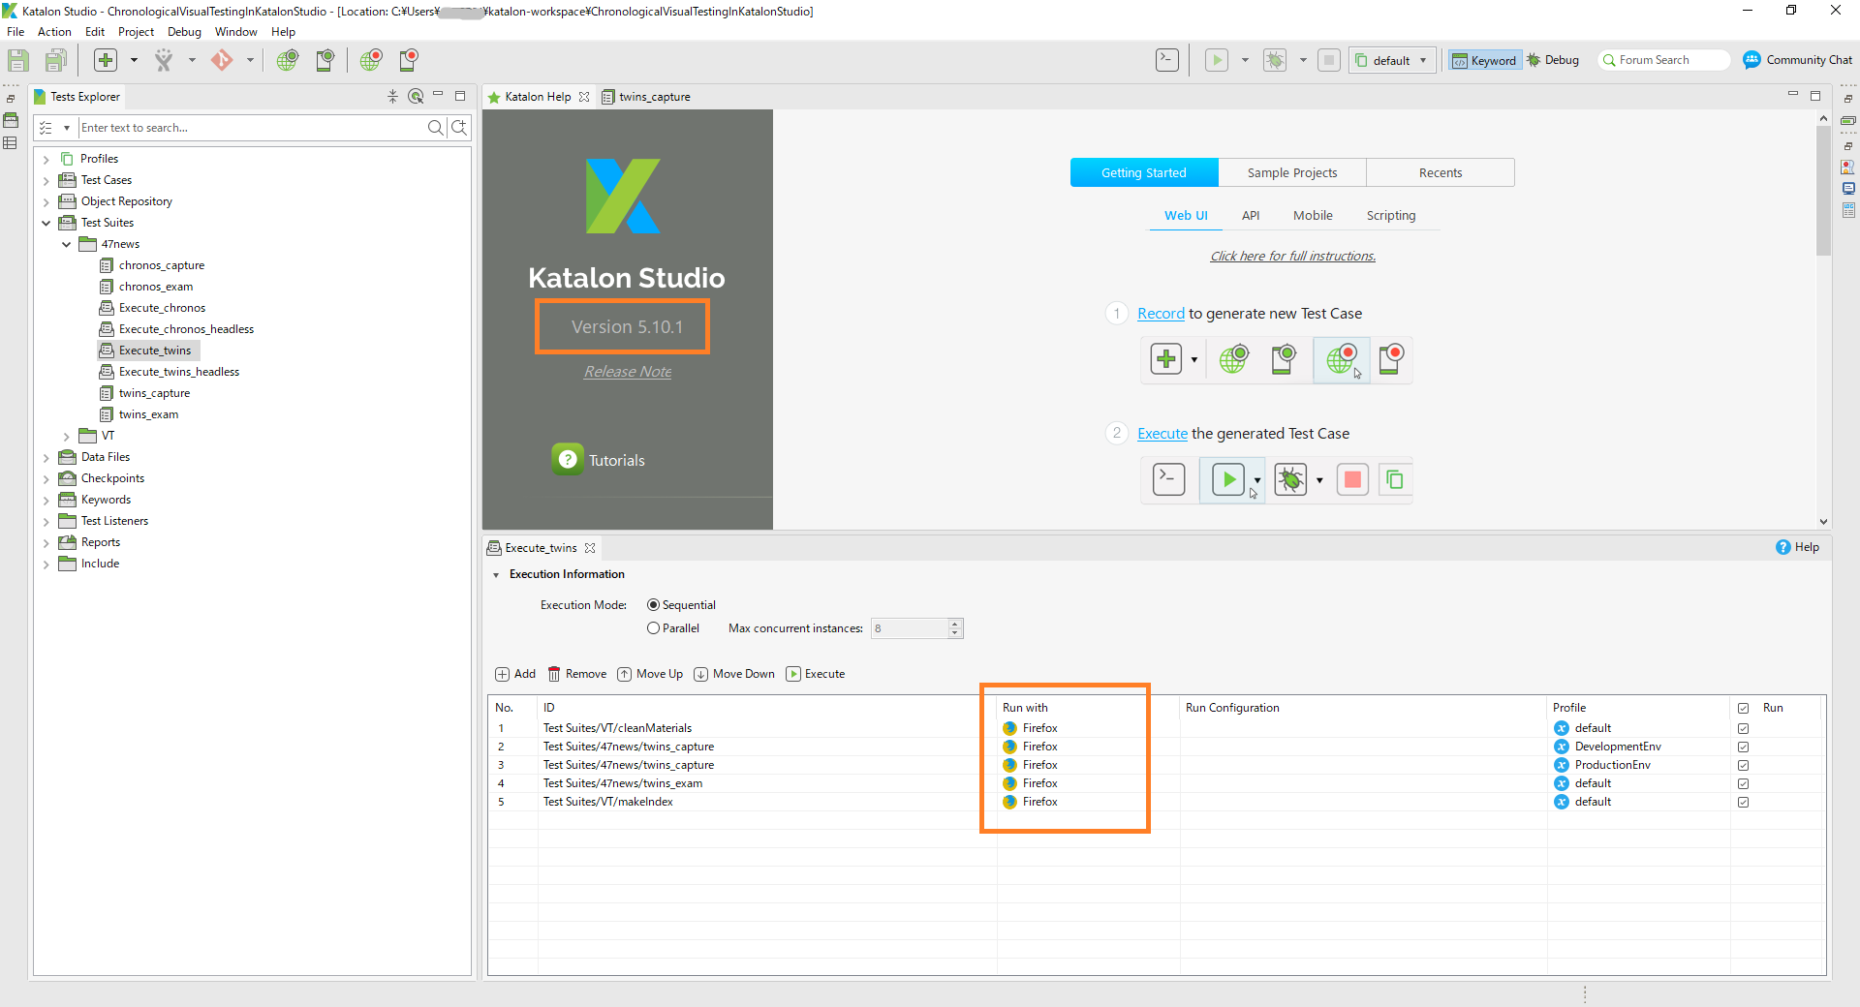This screenshot has height=1007, width=1860.
Task: Click the Run play toolbar button
Action: [1217, 60]
